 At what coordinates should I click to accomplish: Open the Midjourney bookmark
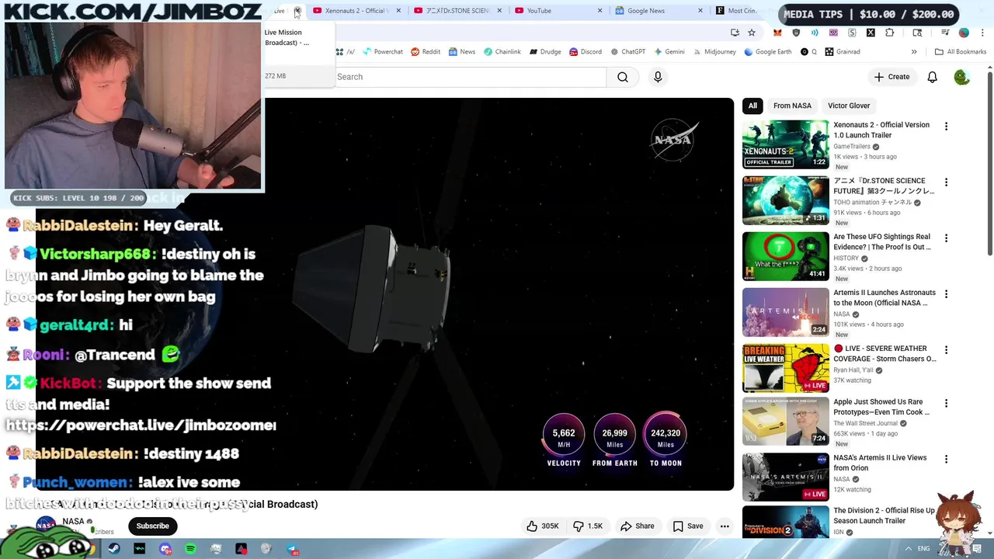(714, 52)
